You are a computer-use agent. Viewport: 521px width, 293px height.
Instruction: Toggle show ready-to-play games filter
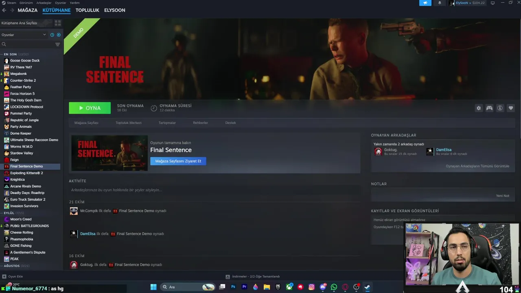(59, 35)
